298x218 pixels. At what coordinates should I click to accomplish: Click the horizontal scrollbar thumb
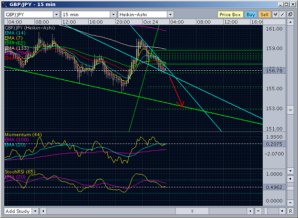(x=192, y=211)
